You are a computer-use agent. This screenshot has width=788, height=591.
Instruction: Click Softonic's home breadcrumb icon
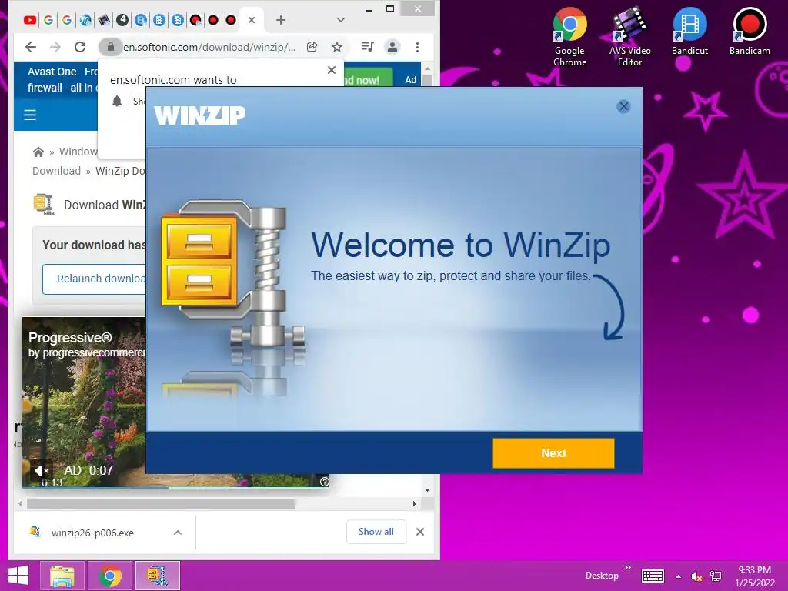pyautogui.click(x=38, y=152)
